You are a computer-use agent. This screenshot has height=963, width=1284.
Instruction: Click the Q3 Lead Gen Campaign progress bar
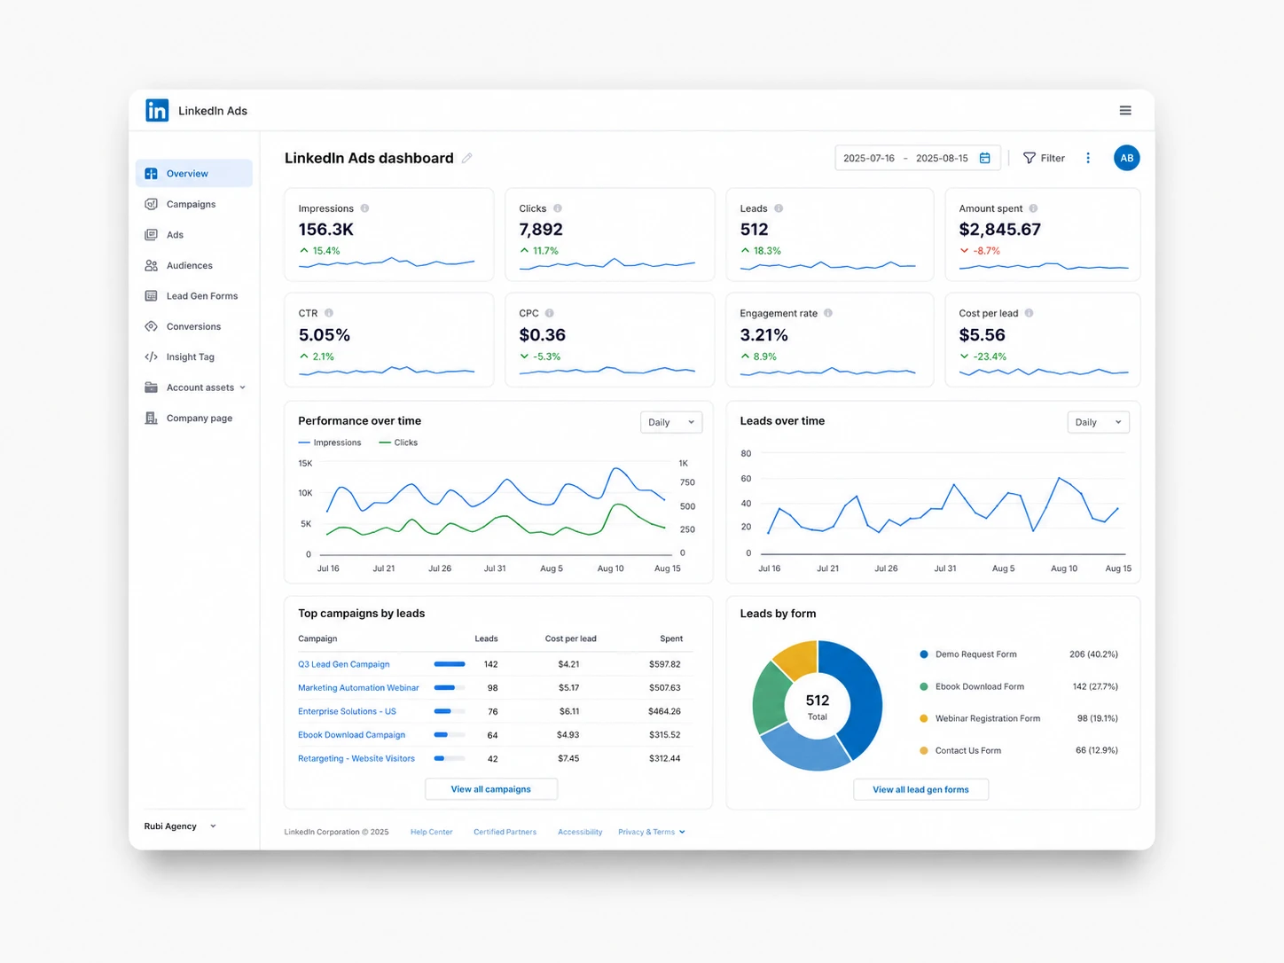coord(450,664)
